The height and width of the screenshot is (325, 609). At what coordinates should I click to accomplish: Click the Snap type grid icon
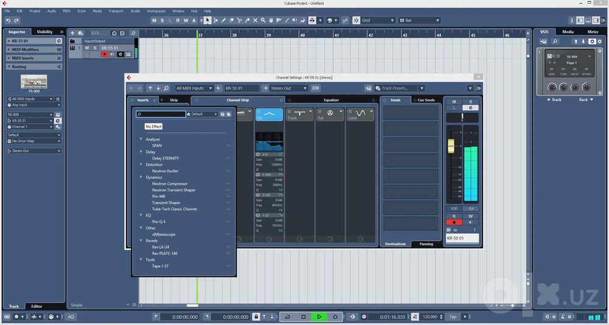[x=356, y=20]
